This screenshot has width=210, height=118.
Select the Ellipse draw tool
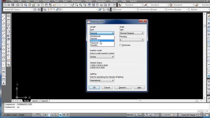4,49
